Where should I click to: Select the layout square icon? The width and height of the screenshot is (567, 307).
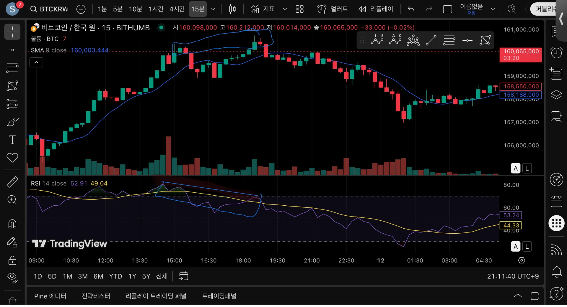(x=447, y=9)
